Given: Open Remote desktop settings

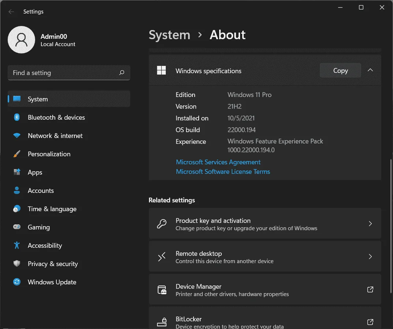Looking at the screenshot, I should click(265, 256).
